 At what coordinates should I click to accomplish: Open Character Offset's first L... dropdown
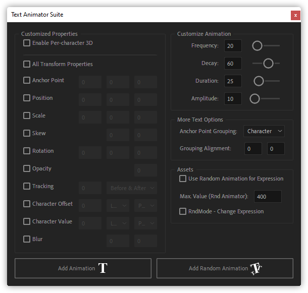click(x=118, y=206)
